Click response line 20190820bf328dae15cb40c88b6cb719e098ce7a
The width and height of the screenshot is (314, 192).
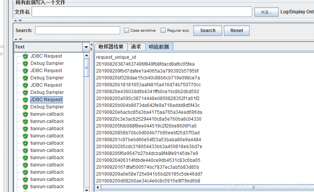148,78
